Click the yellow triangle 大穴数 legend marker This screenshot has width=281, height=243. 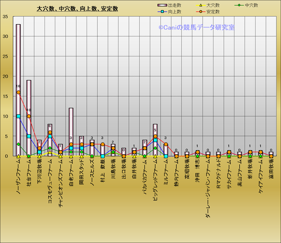point(201,5)
